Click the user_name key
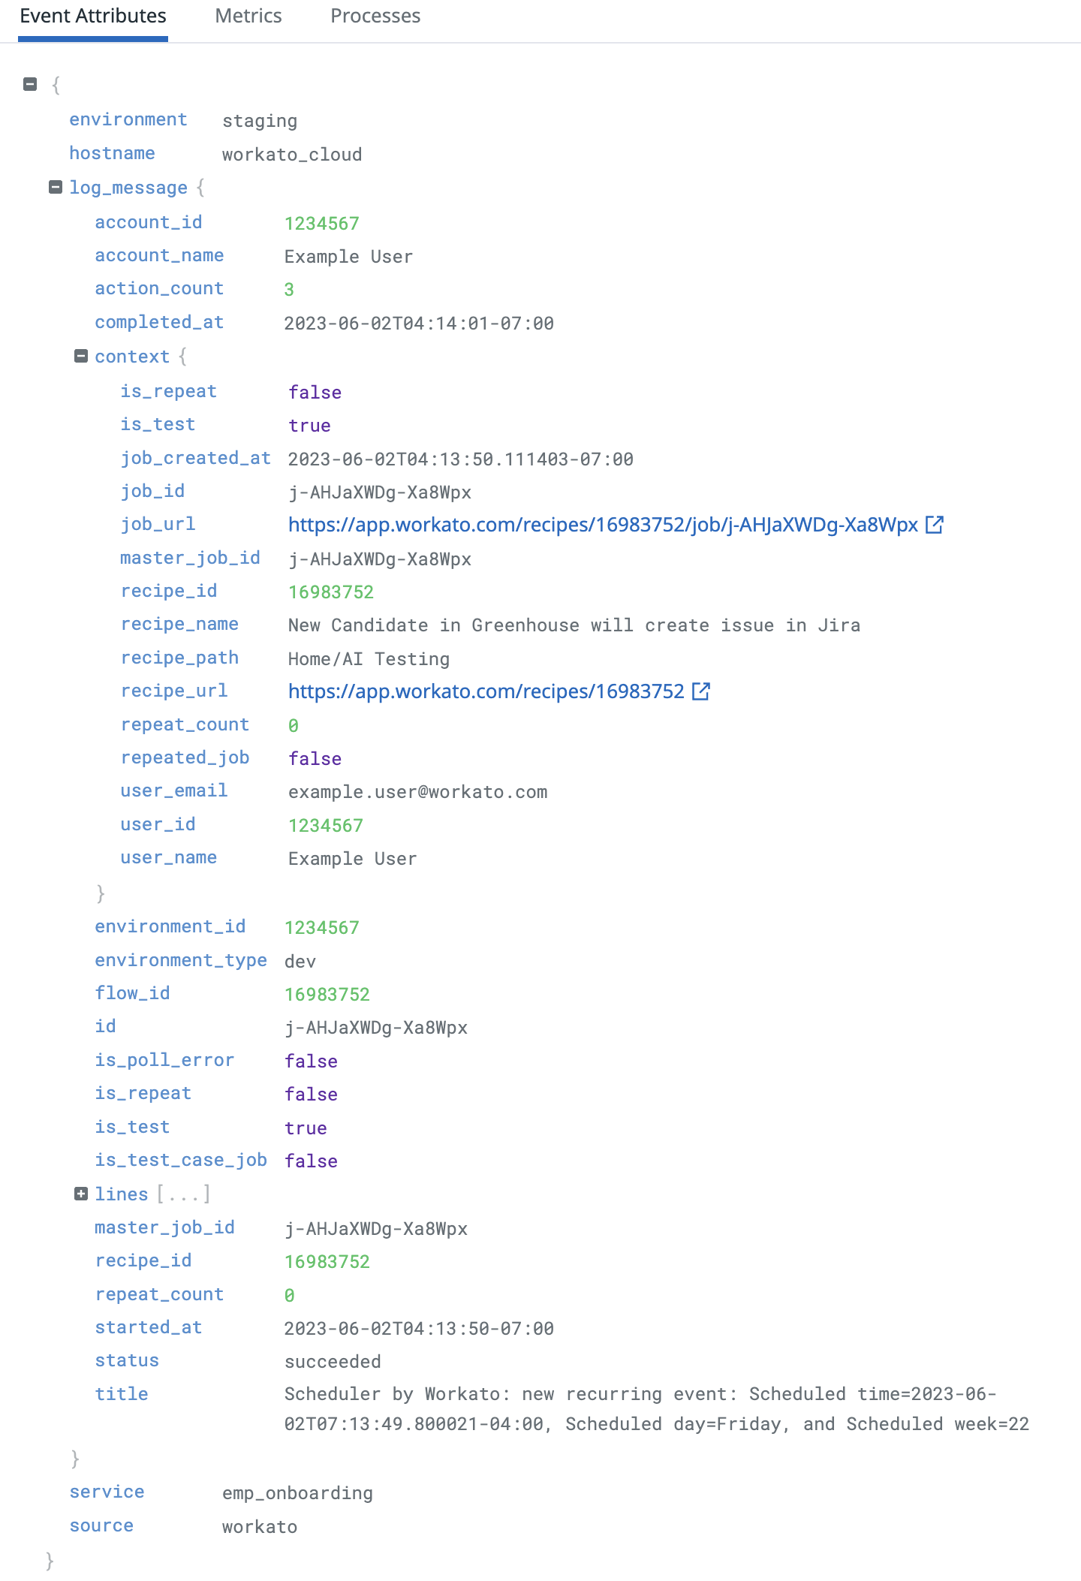This screenshot has height=1581, width=1081. point(169,857)
